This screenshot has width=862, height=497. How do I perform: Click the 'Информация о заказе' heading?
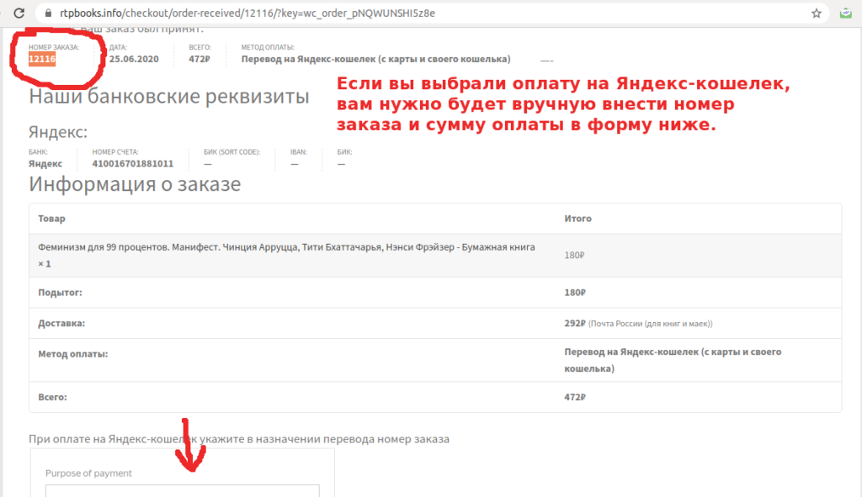135,184
